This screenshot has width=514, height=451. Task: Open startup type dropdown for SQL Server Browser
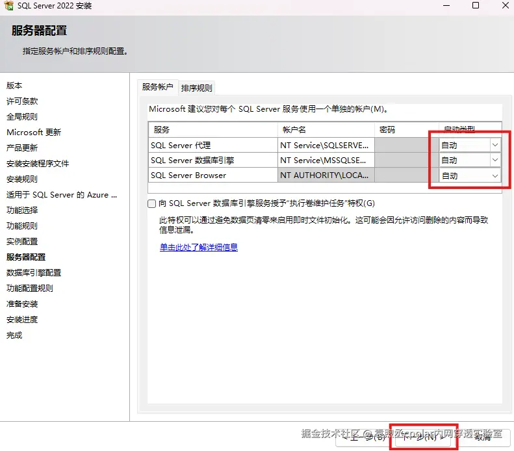pyautogui.click(x=495, y=175)
